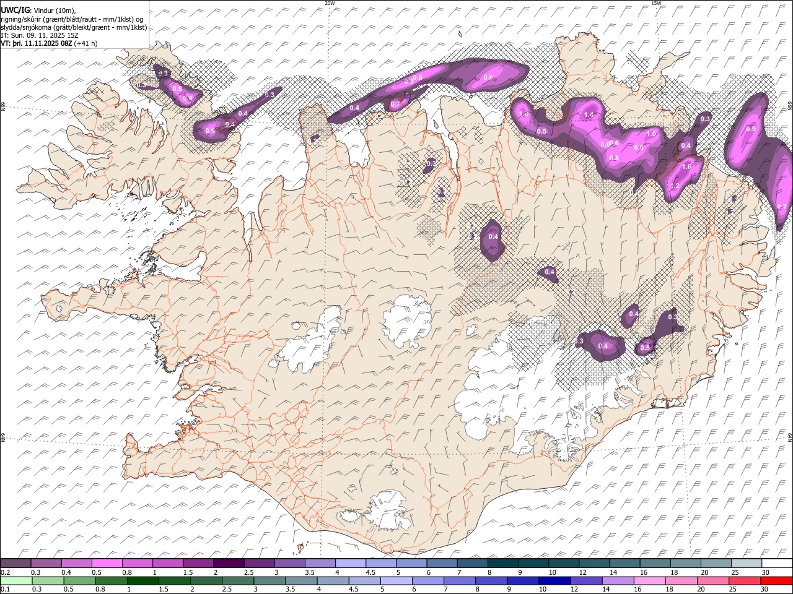Click the '20W' longitude label

pos(330,3)
